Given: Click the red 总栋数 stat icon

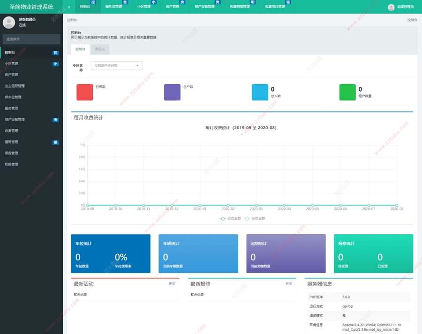Looking at the screenshot, I should (x=85, y=92).
